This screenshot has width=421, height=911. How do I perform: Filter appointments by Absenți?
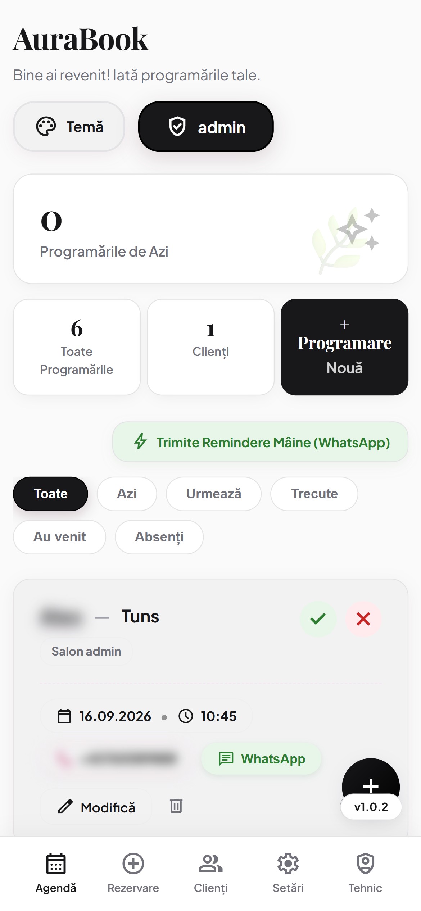pos(159,537)
